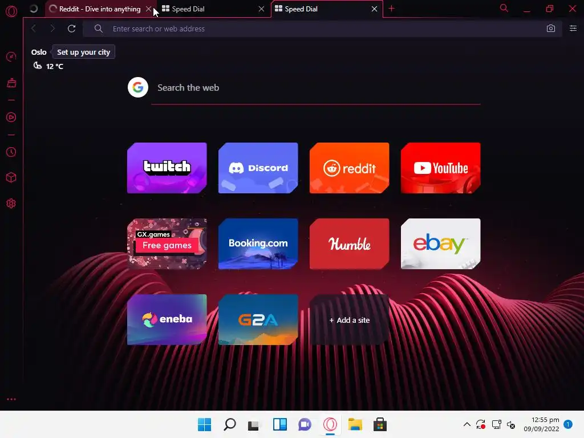Click Opera GX taskbar icon
This screenshot has width=584, height=438.
(330, 424)
